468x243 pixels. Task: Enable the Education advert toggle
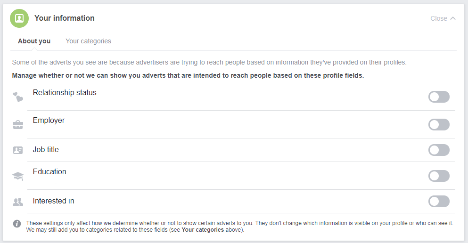(x=438, y=176)
